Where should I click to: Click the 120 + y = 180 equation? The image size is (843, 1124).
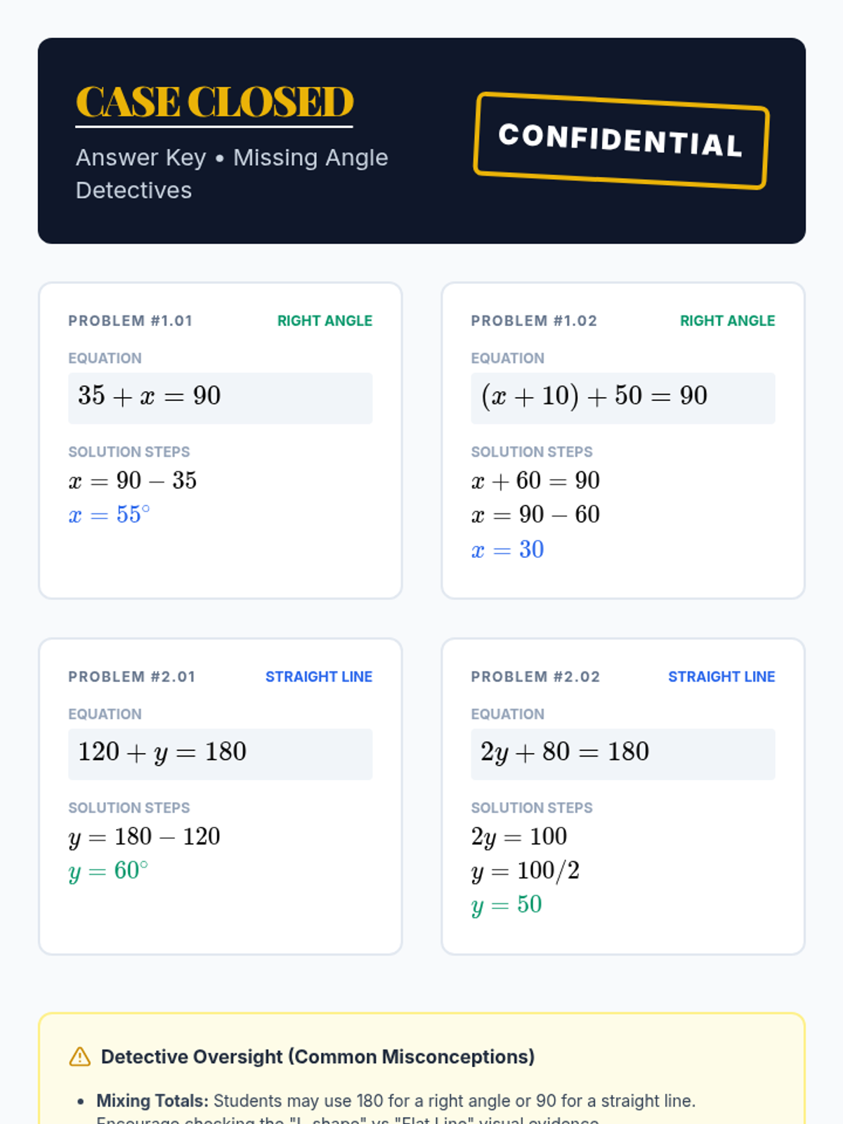[162, 752]
